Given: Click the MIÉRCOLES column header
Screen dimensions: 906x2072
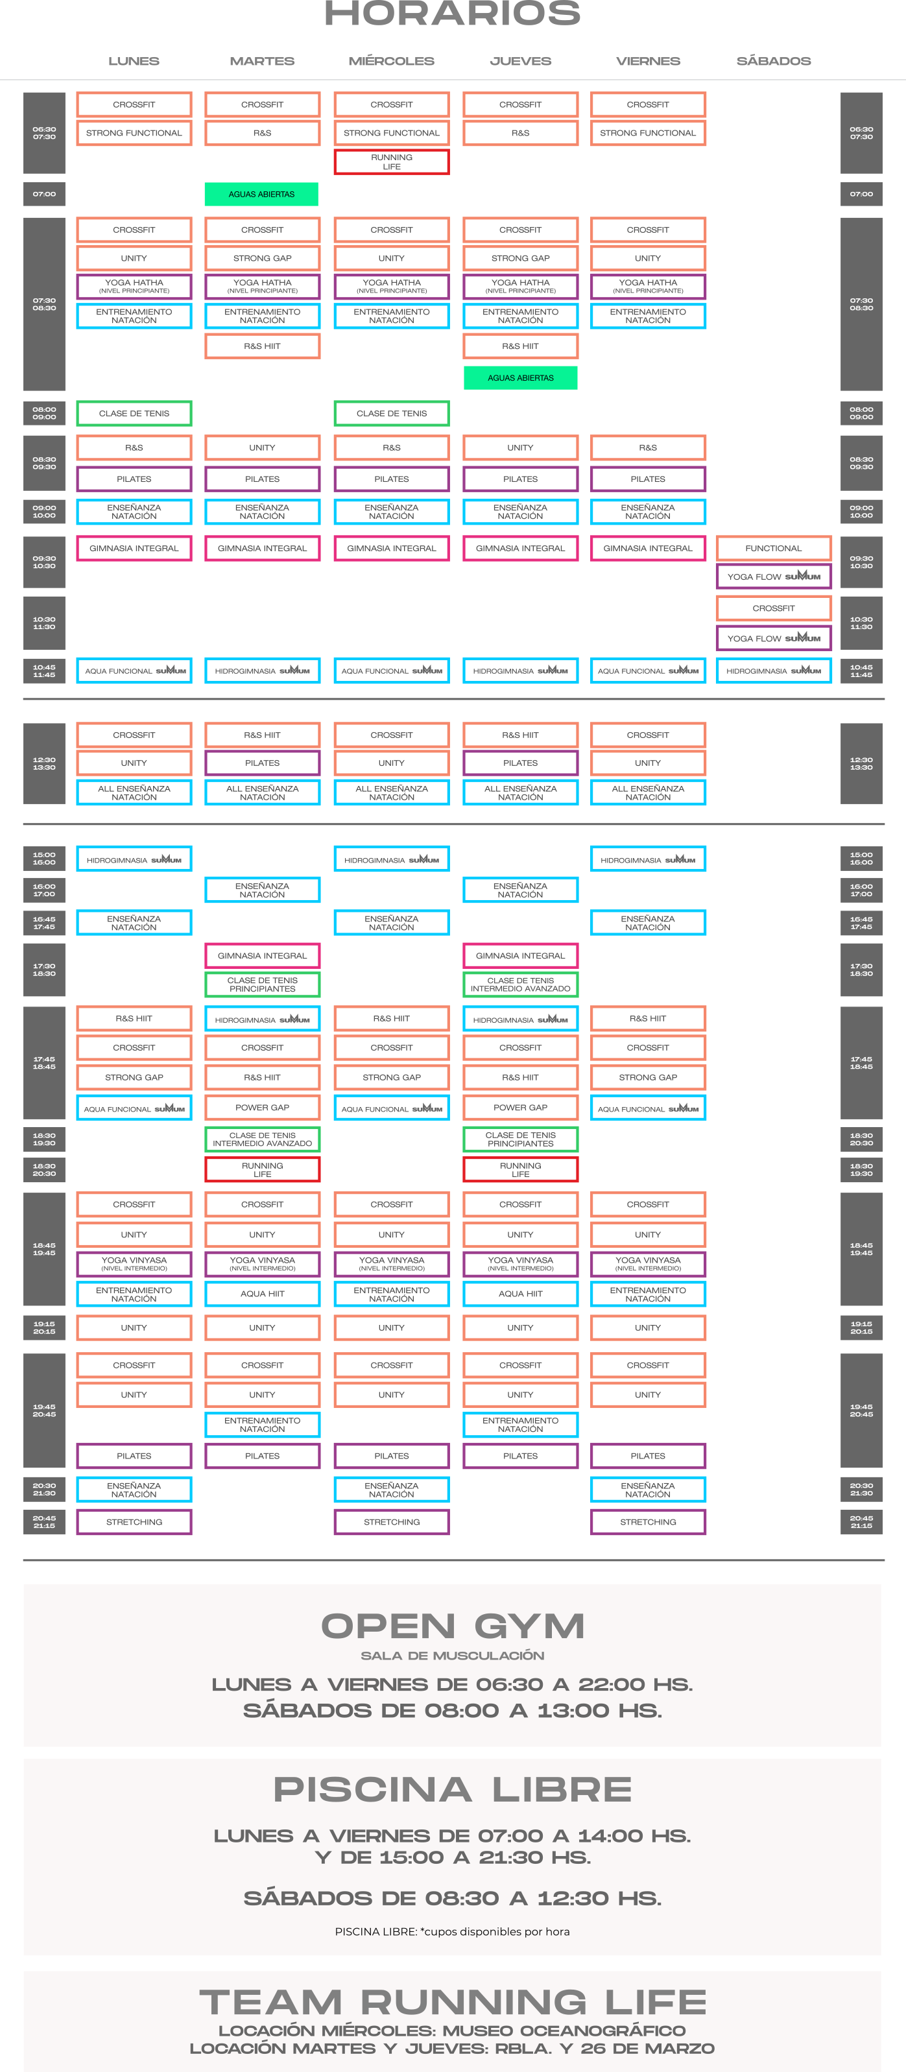Looking at the screenshot, I should (391, 61).
